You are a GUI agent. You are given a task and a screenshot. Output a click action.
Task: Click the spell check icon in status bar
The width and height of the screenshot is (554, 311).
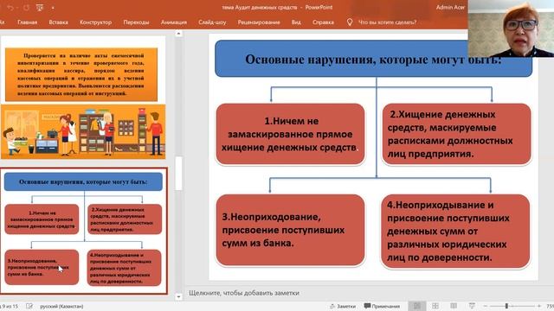click(x=29, y=307)
